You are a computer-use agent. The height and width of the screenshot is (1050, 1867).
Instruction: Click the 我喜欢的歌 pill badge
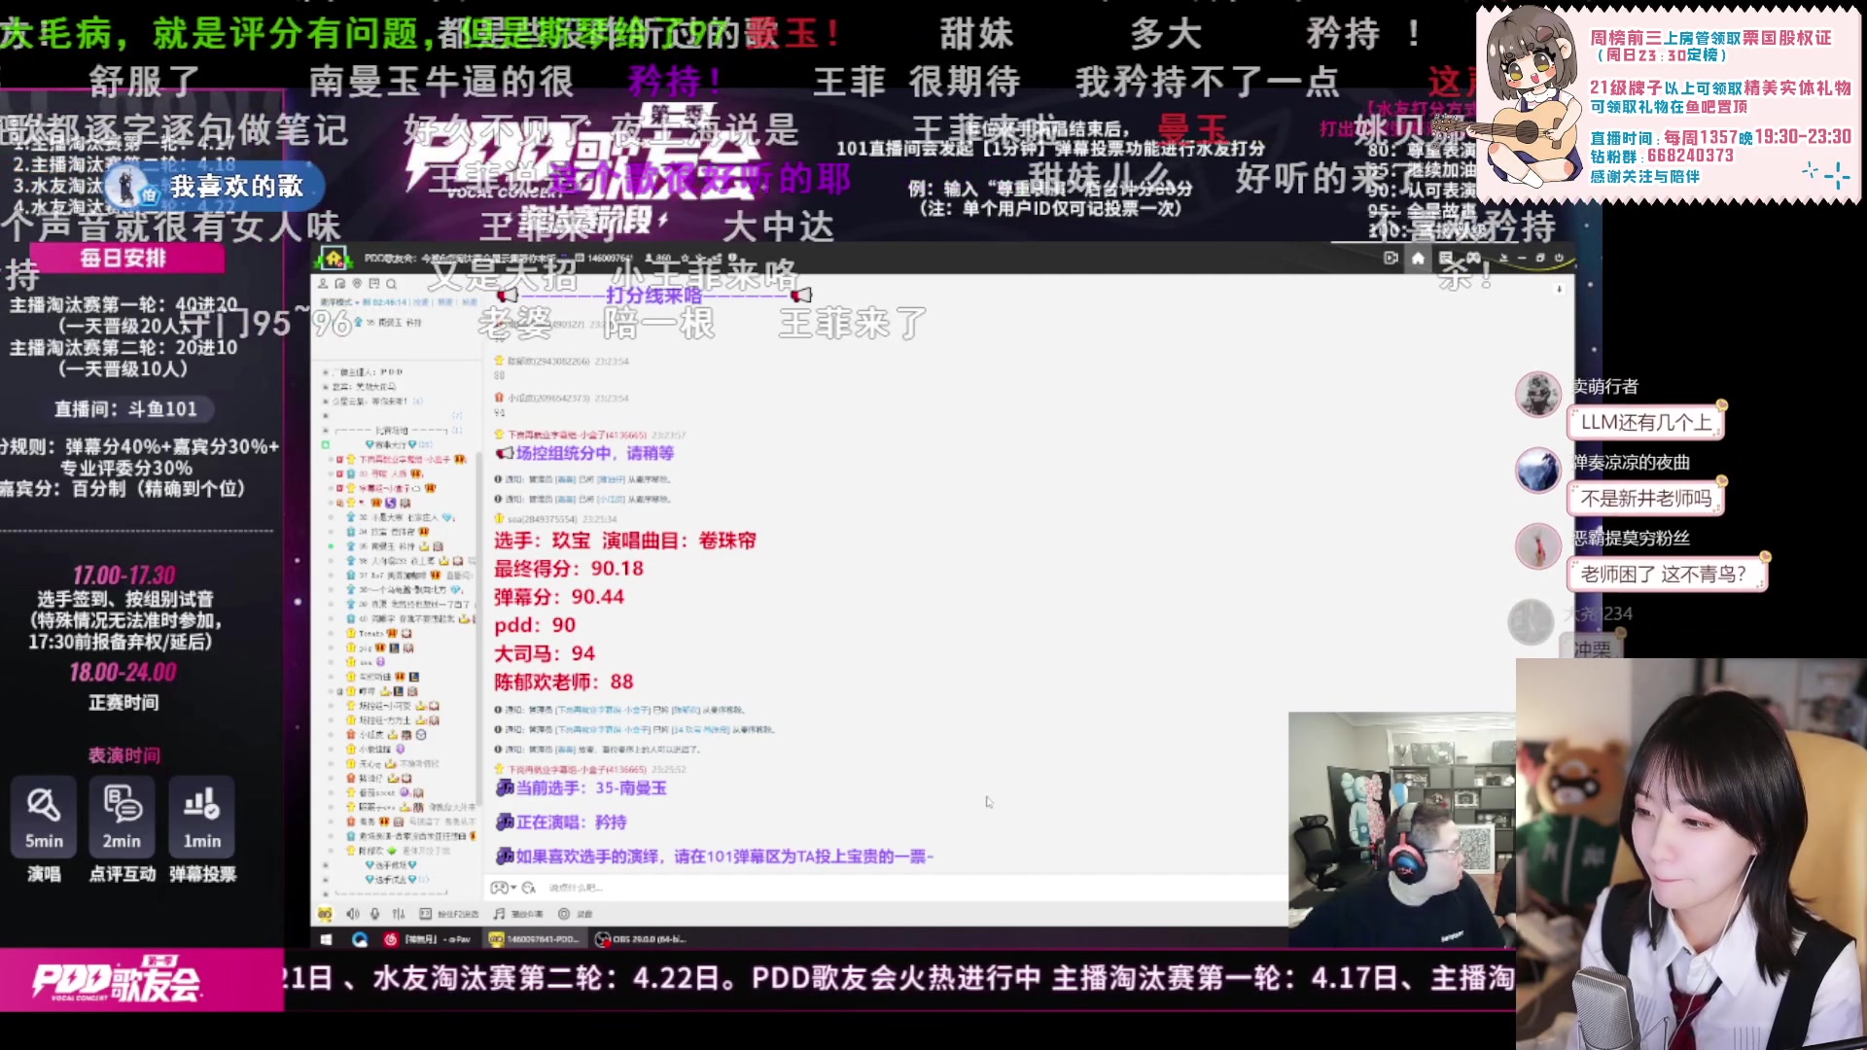click(x=212, y=186)
